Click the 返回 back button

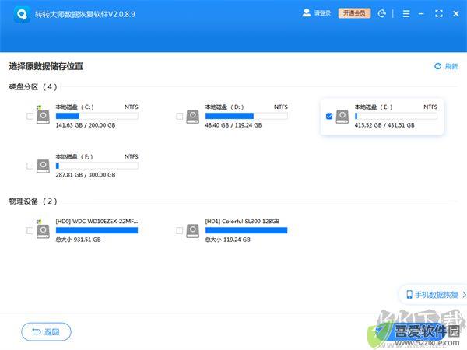click(46, 331)
